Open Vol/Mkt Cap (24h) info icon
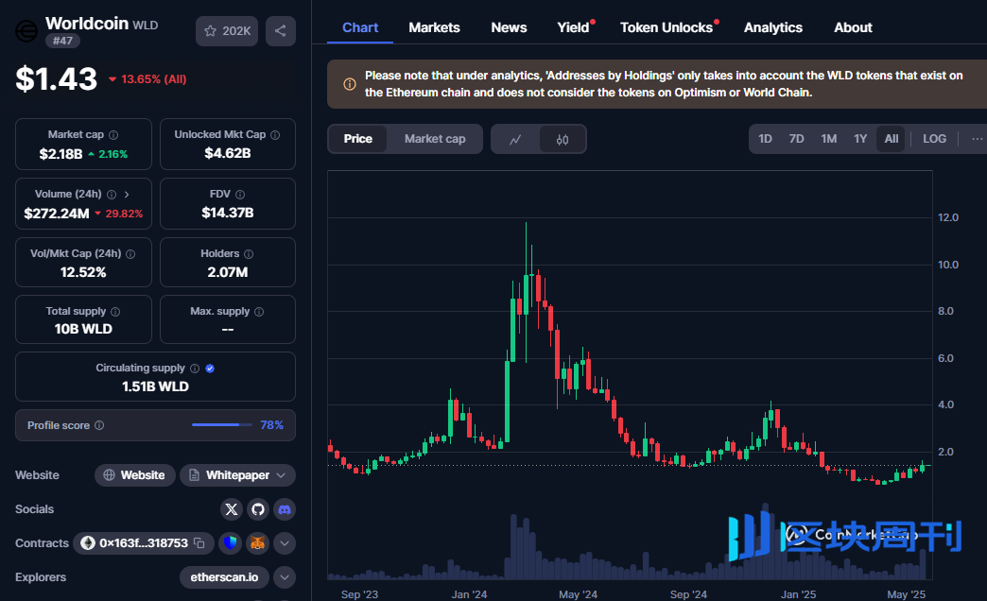This screenshot has width=987, height=601. point(130,254)
